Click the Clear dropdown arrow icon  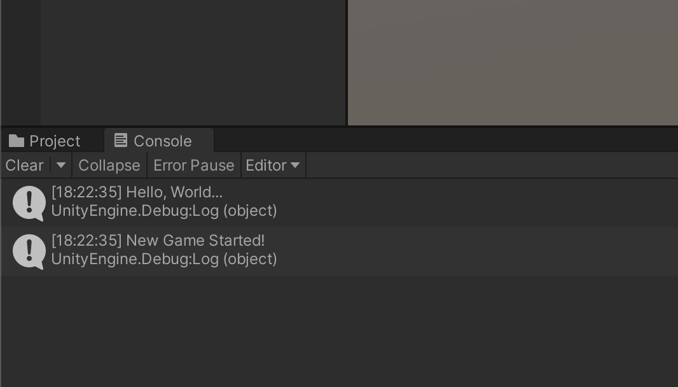(60, 165)
